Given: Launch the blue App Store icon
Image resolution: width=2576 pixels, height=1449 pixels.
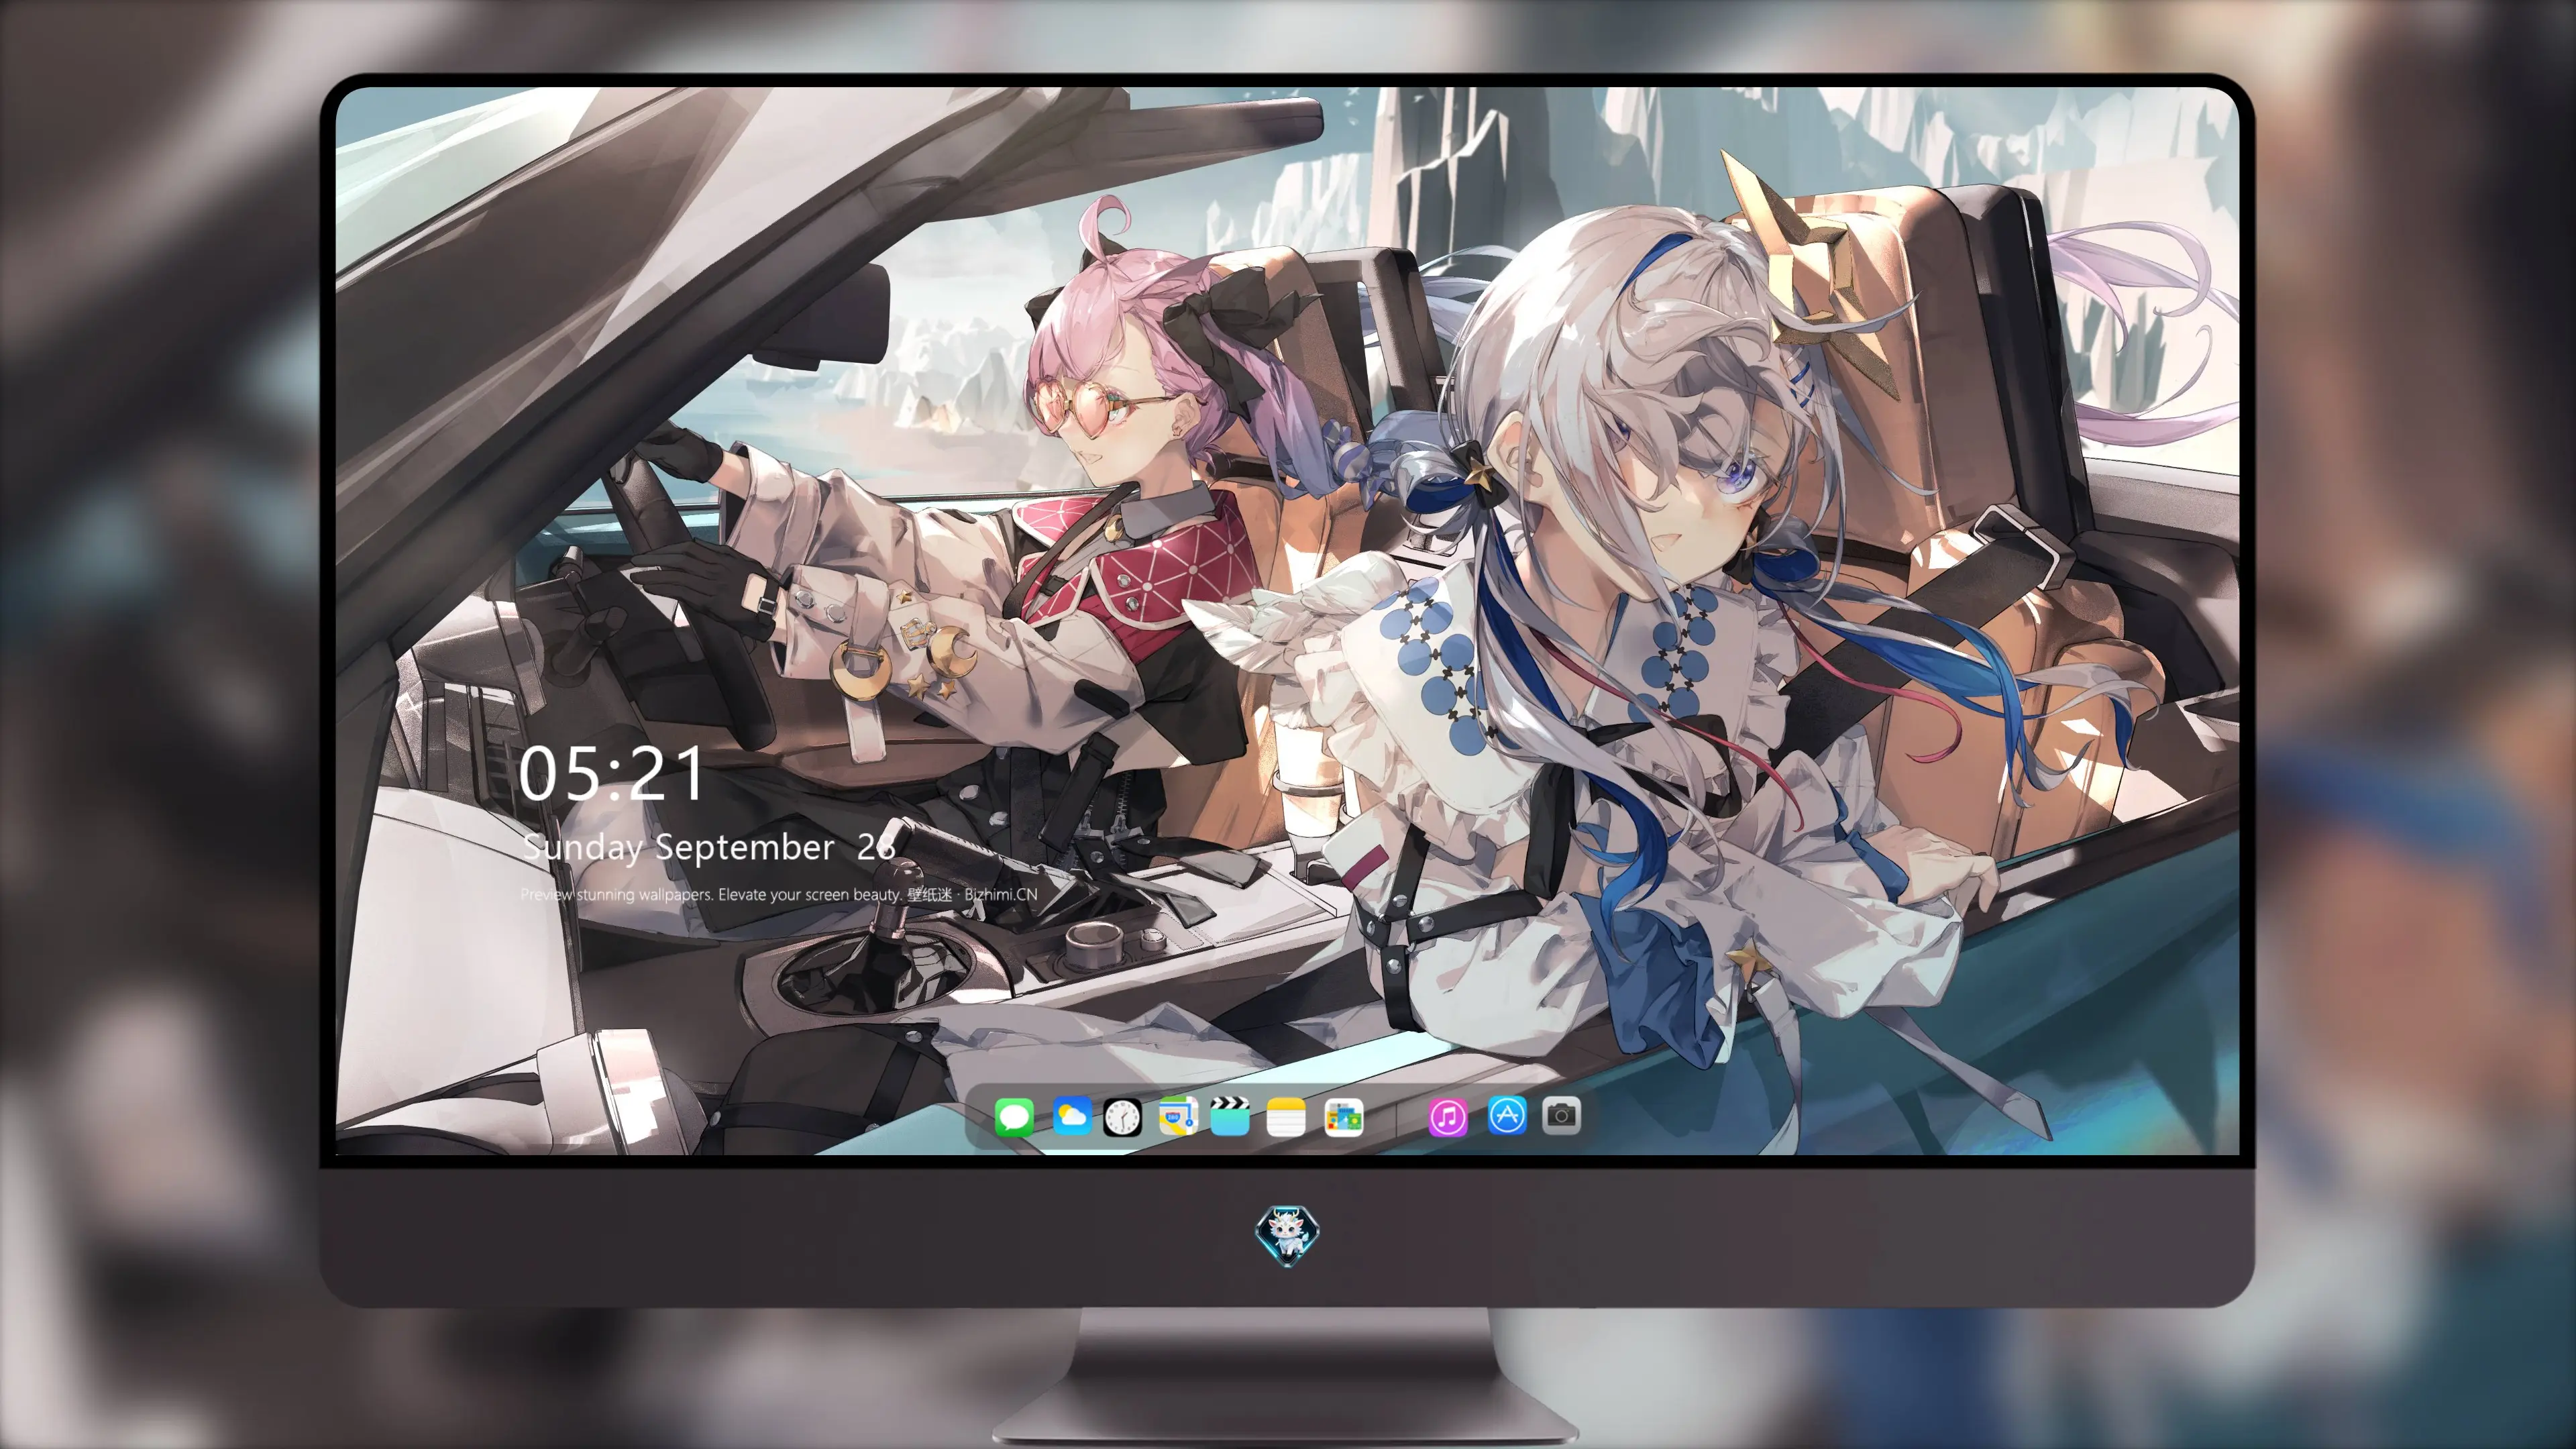Looking at the screenshot, I should (1507, 1116).
